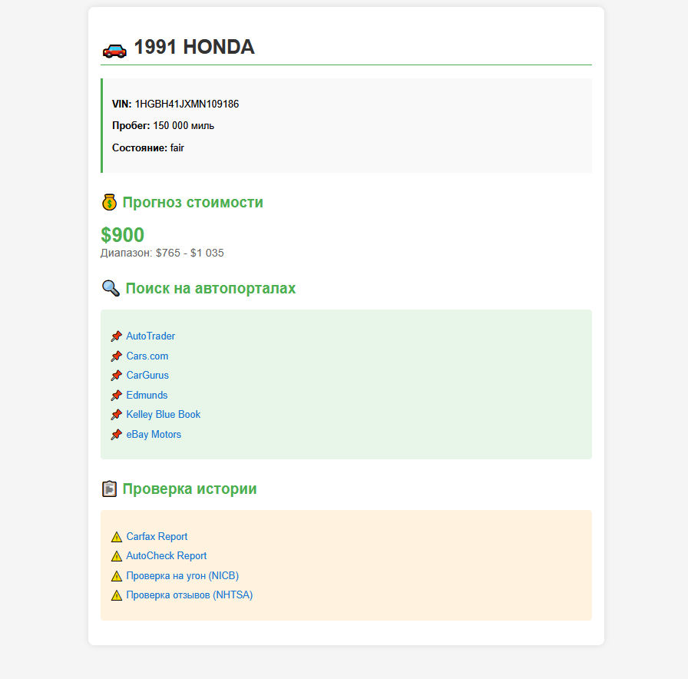Click the pushpin icon beside eBay Motors

coord(116,435)
